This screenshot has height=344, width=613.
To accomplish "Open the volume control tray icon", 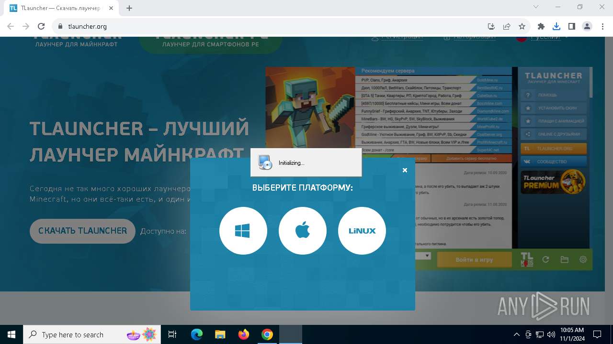I will pos(551,334).
